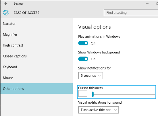This screenshot has width=158, height=116.
Task: Click the Settings title text
Action: point(19,4)
